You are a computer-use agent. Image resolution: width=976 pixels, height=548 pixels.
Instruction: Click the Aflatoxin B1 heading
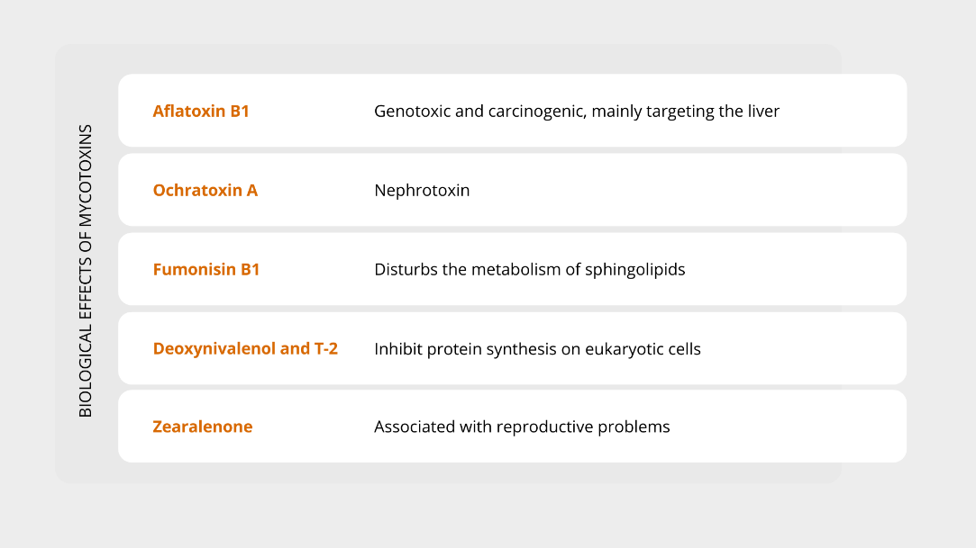click(x=201, y=111)
